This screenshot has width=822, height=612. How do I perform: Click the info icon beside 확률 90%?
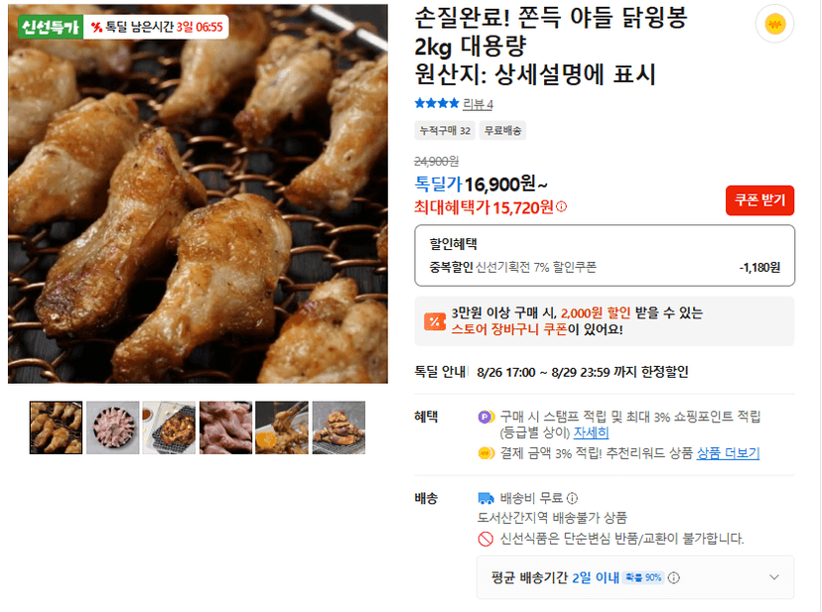[674, 577]
